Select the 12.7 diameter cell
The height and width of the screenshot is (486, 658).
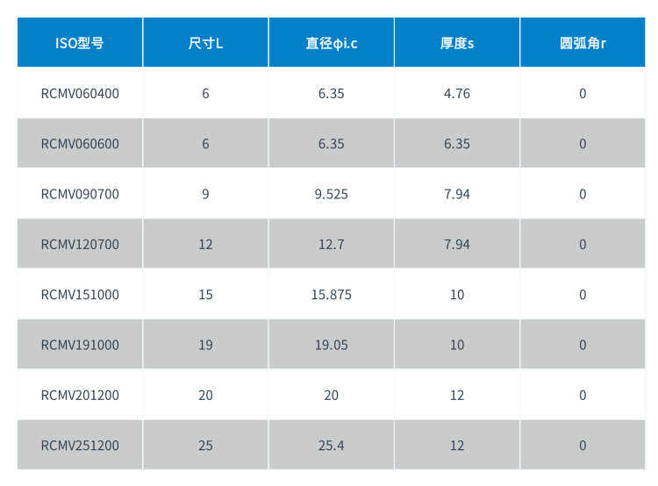(332, 245)
